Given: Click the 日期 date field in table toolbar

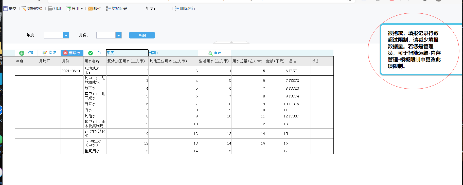Looking at the screenshot, I should [173, 53].
